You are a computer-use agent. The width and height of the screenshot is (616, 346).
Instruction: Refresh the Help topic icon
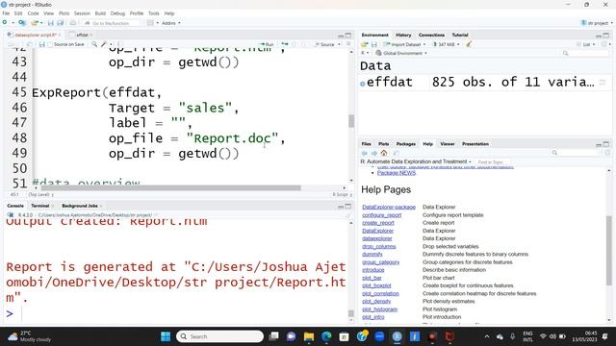607,153
